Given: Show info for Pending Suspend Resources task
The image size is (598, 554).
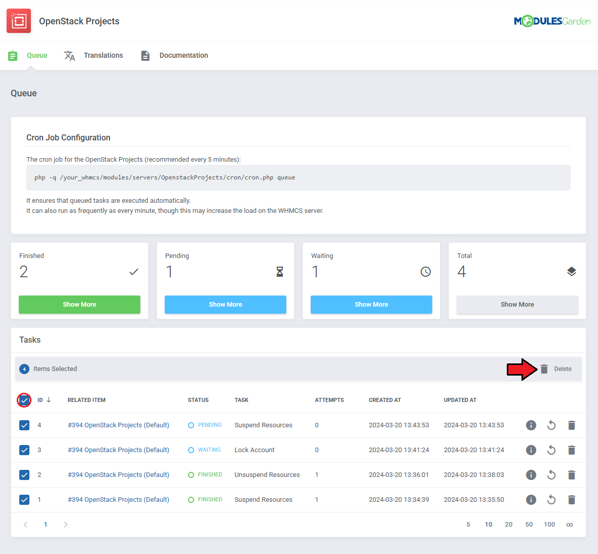Looking at the screenshot, I should point(531,425).
